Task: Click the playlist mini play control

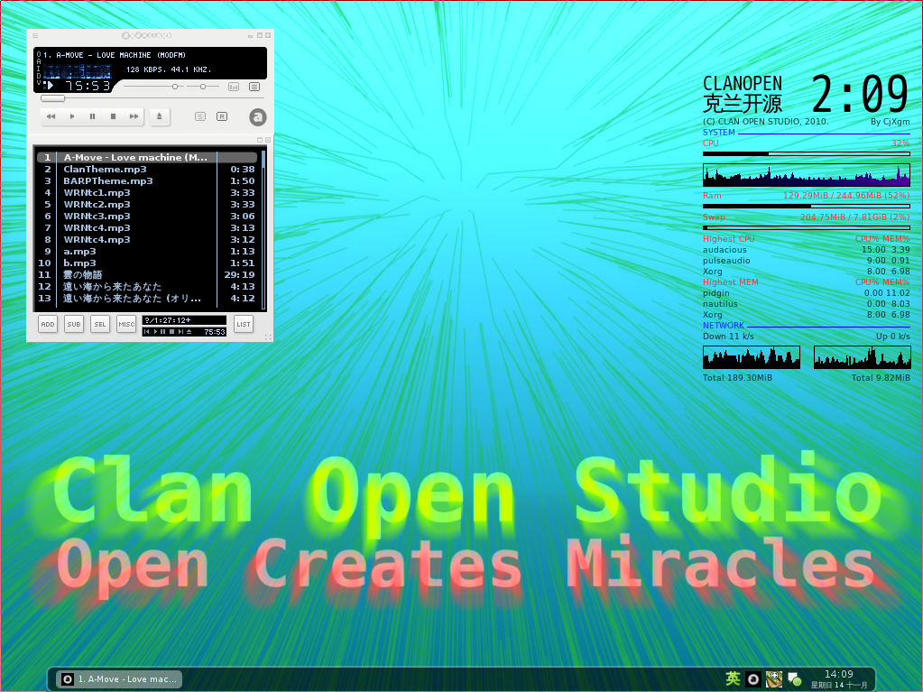Action: (155, 332)
